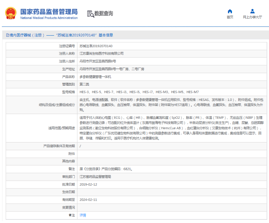Click approving department 江苏省药品监督管理局
Image resolution: width=269 pixels, height=223 pixels.
point(95,177)
